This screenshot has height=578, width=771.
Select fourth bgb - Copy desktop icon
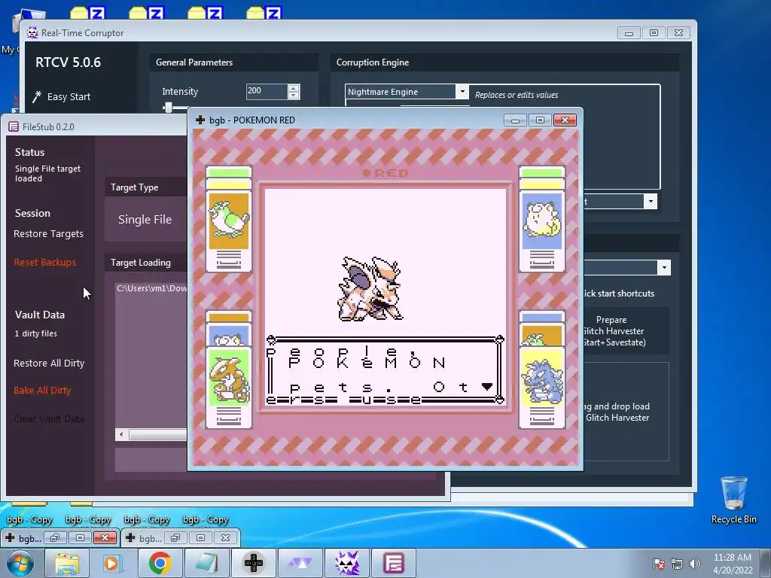coord(206,519)
